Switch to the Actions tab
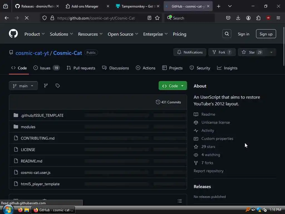285x214 pixels. pos(146,68)
